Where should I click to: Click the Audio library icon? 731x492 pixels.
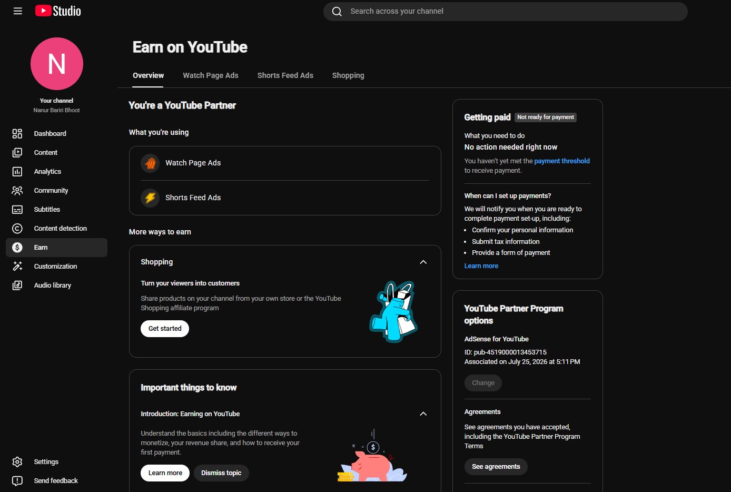click(x=17, y=286)
